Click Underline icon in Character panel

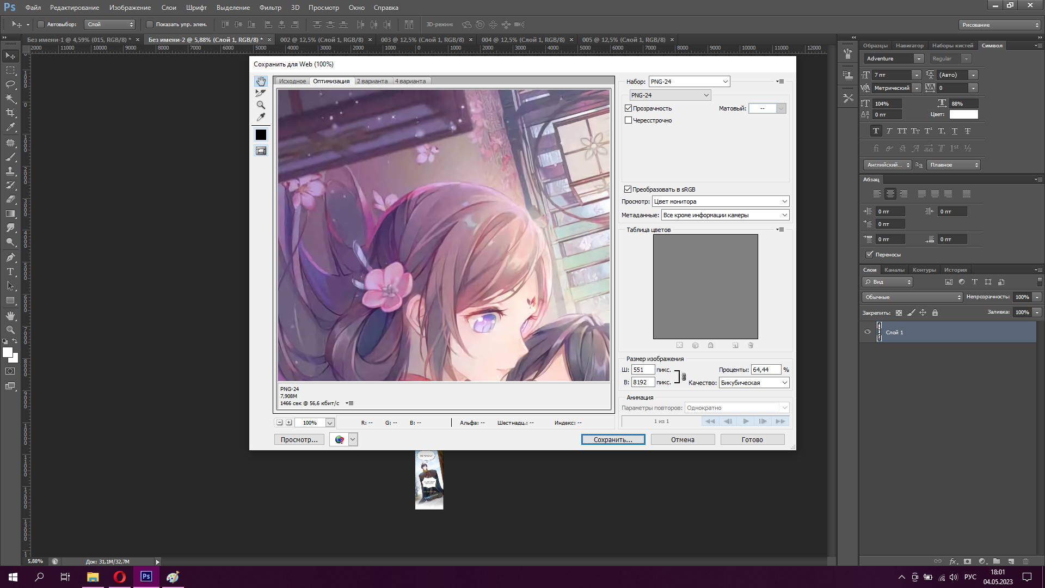[x=954, y=131]
